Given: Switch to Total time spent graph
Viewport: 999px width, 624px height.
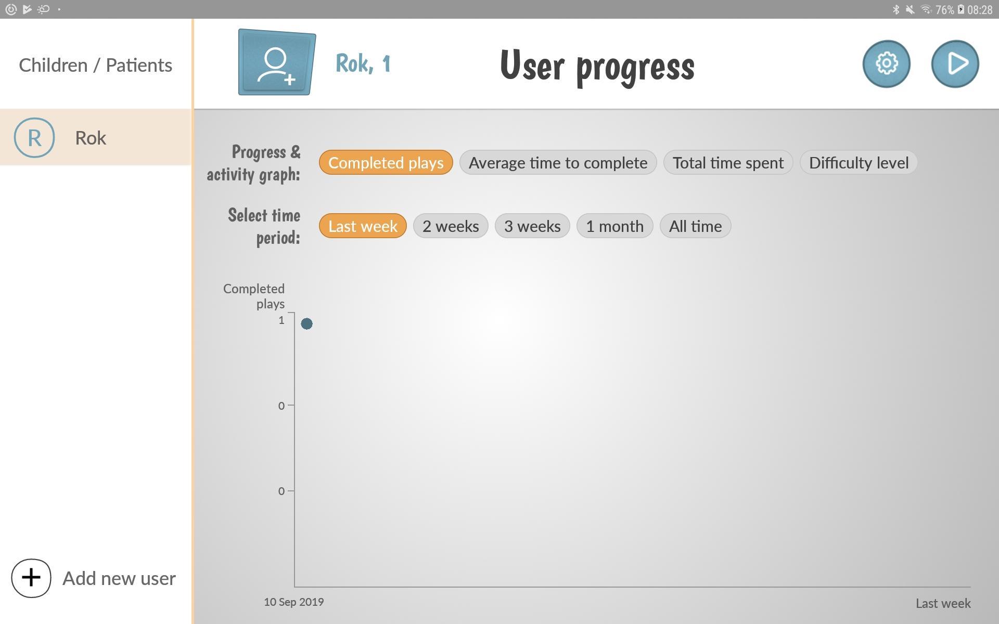Looking at the screenshot, I should (x=728, y=162).
